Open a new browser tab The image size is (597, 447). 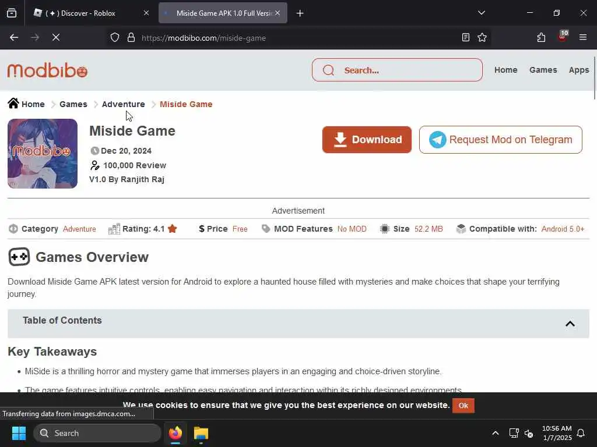[x=300, y=13]
